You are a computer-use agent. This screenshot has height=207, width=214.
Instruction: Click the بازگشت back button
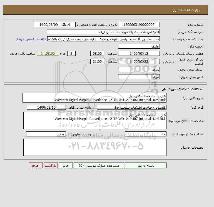click(x=51, y=166)
